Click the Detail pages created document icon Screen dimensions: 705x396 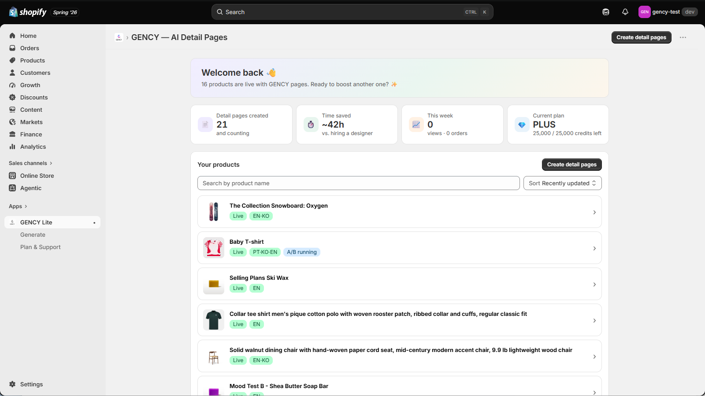(x=205, y=125)
